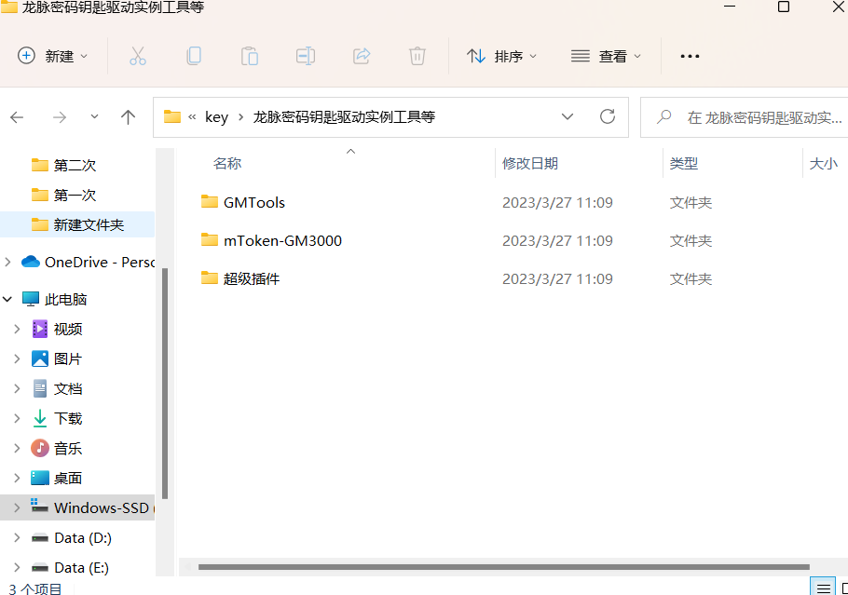Click the Paste clipboard icon
The image size is (848, 595).
250,56
